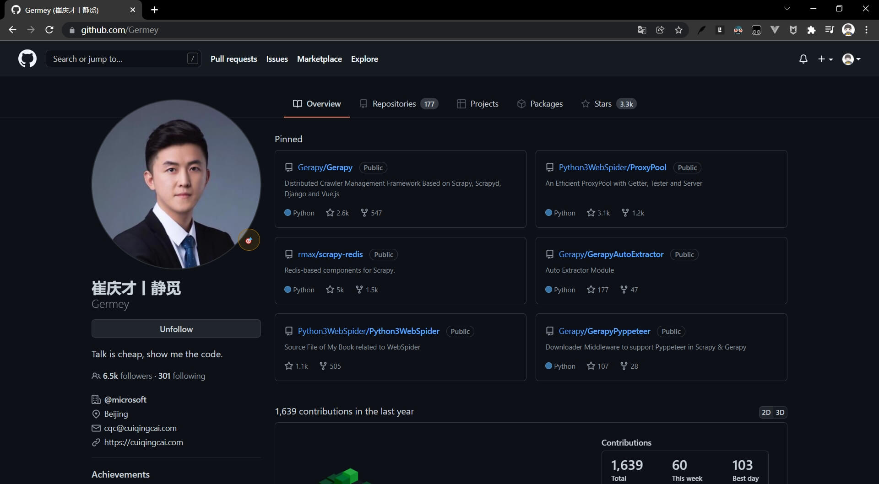This screenshot has width=879, height=484.
Task: Open the Chrome three-dot menu
Action: [x=866, y=30]
